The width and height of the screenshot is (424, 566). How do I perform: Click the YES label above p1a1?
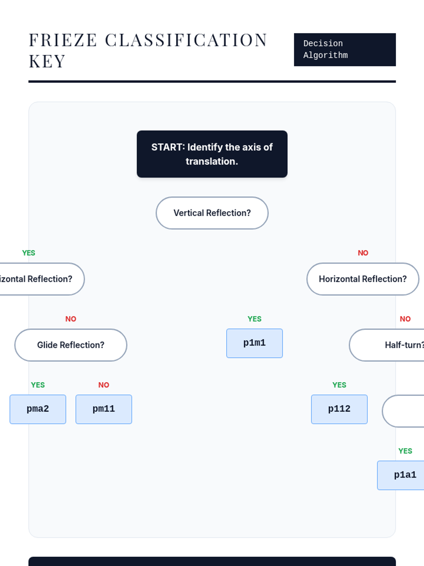pyautogui.click(x=405, y=451)
